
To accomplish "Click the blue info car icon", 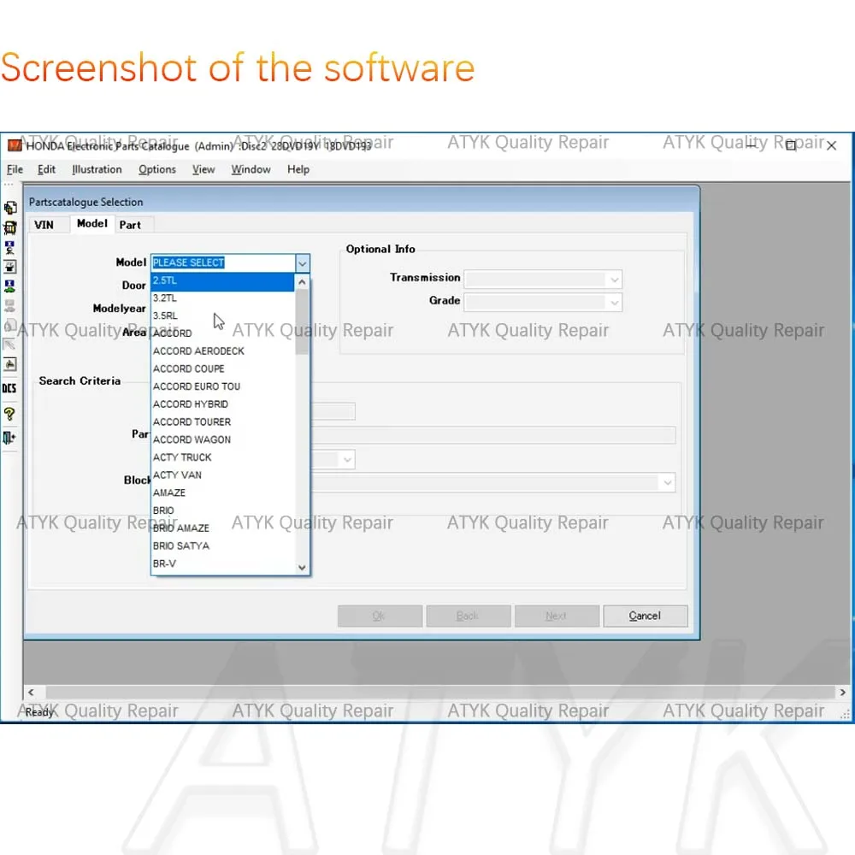I will coord(9,286).
